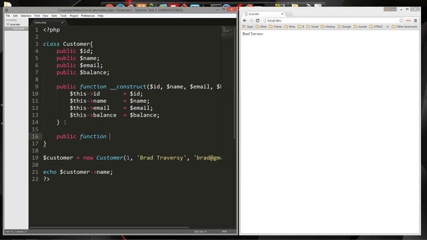427x240 pixels.
Task: Open the $ bookmark folder
Action: 301,27
